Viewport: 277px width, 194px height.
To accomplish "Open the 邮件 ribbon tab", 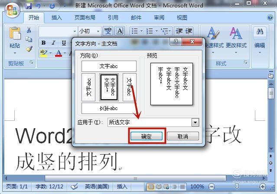I will coord(136,17).
